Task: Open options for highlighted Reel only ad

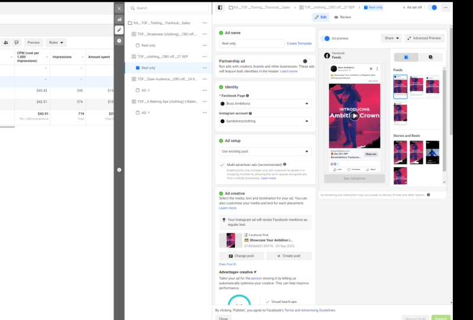Action: pyautogui.click(x=205, y=68)
